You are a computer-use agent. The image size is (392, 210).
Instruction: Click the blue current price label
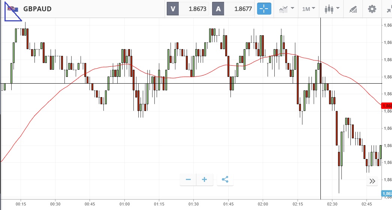(386, 193)
